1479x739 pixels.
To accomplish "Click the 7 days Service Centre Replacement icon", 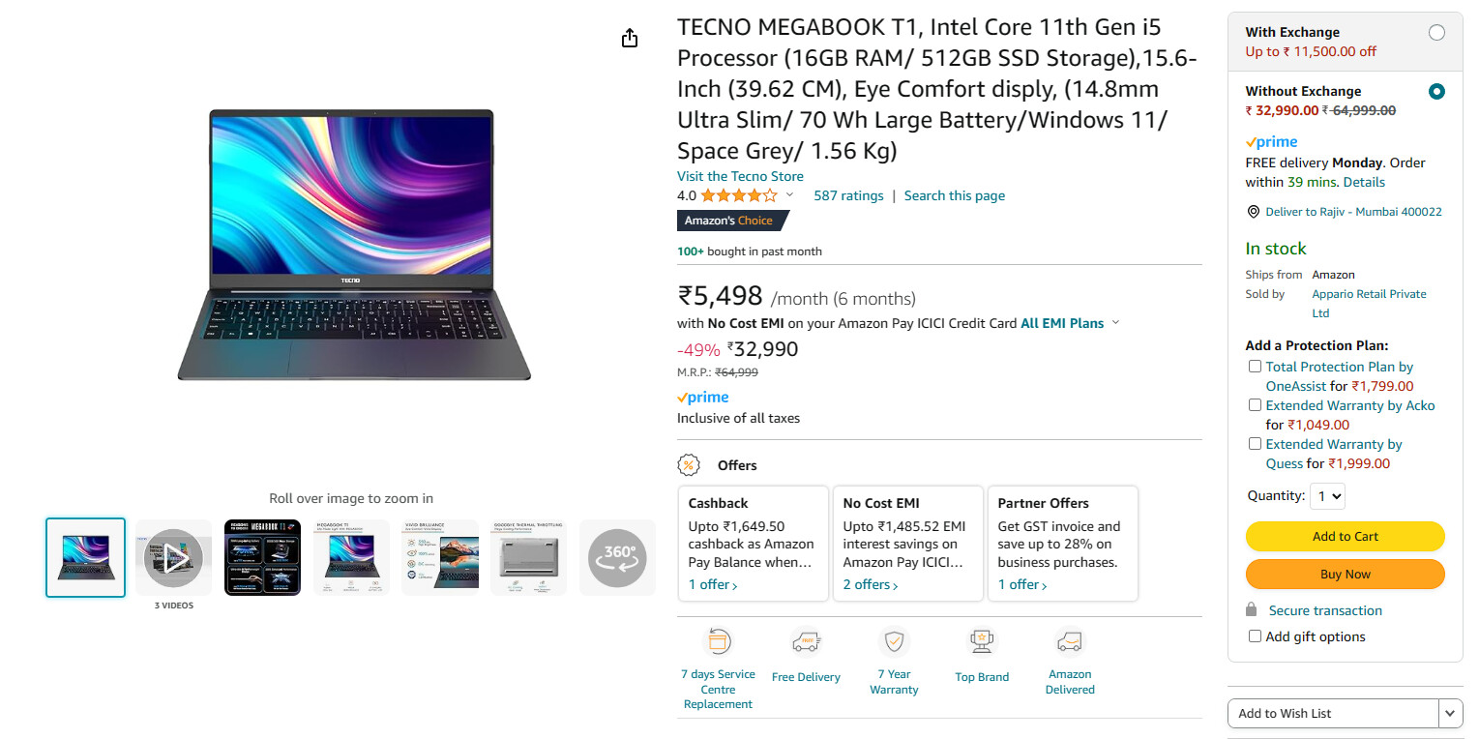I will click(x=718, y=641).
